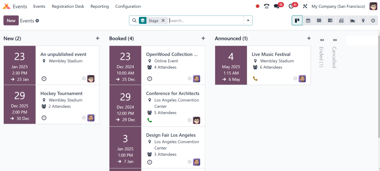Add a quick event in Booked column
This screenshot has height=171, width=380.
203,38
